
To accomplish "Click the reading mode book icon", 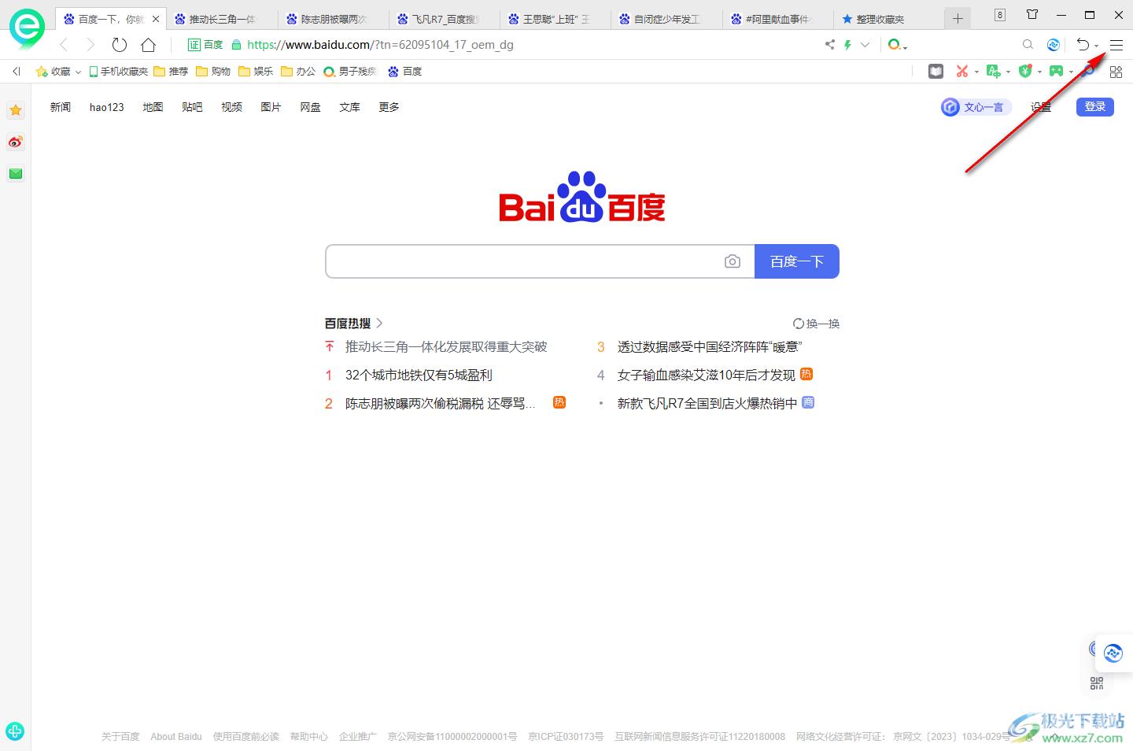I will (x=936, y=71).
